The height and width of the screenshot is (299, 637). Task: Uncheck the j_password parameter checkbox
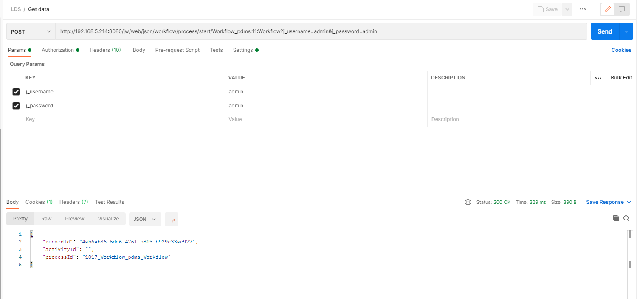16,106
